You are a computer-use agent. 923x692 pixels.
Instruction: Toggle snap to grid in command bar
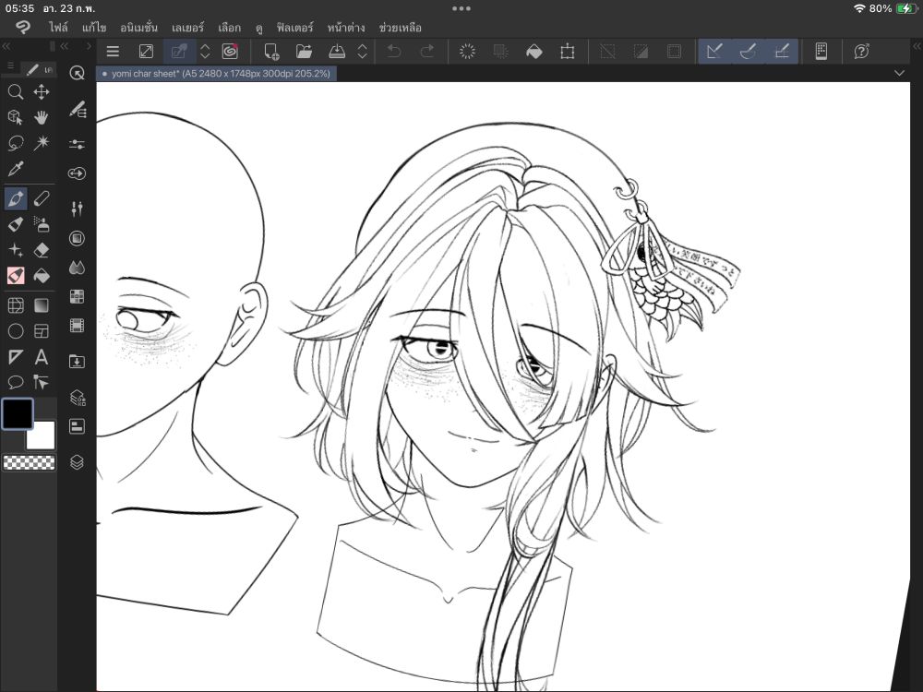(783, 52)
